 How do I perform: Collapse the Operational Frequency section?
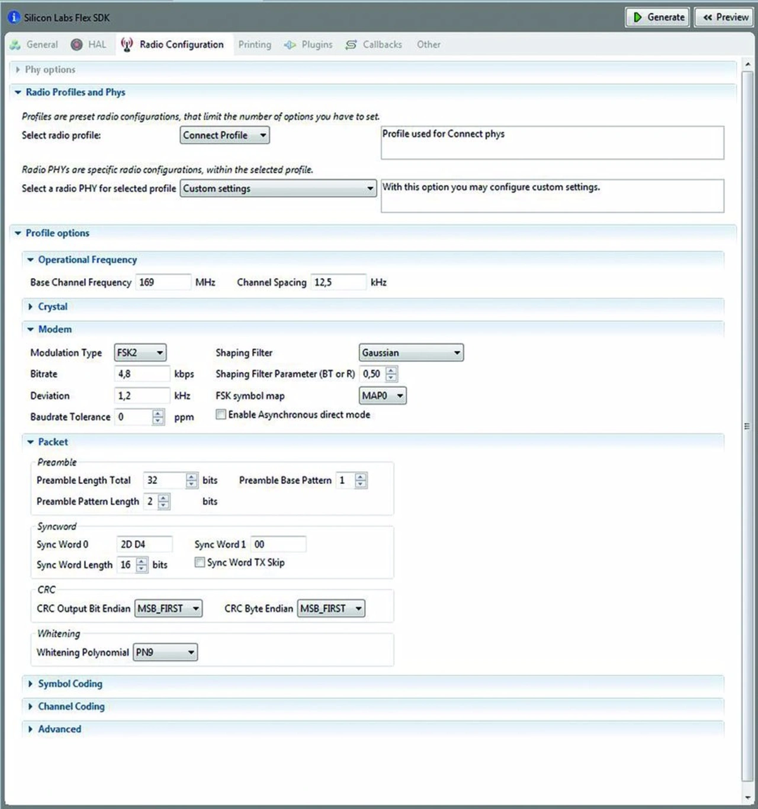(30, 260)
